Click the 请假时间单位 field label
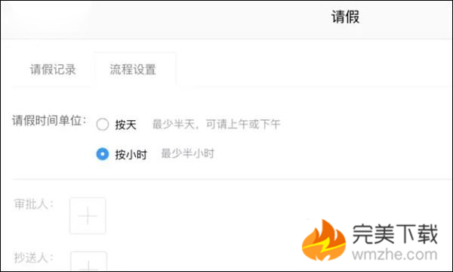453x272 pixels. pyautogui.click(x=49, y=121)
